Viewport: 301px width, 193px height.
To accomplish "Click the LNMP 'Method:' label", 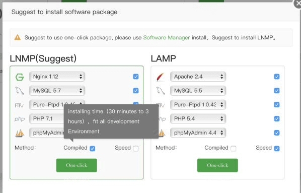I will pos(25,148).
